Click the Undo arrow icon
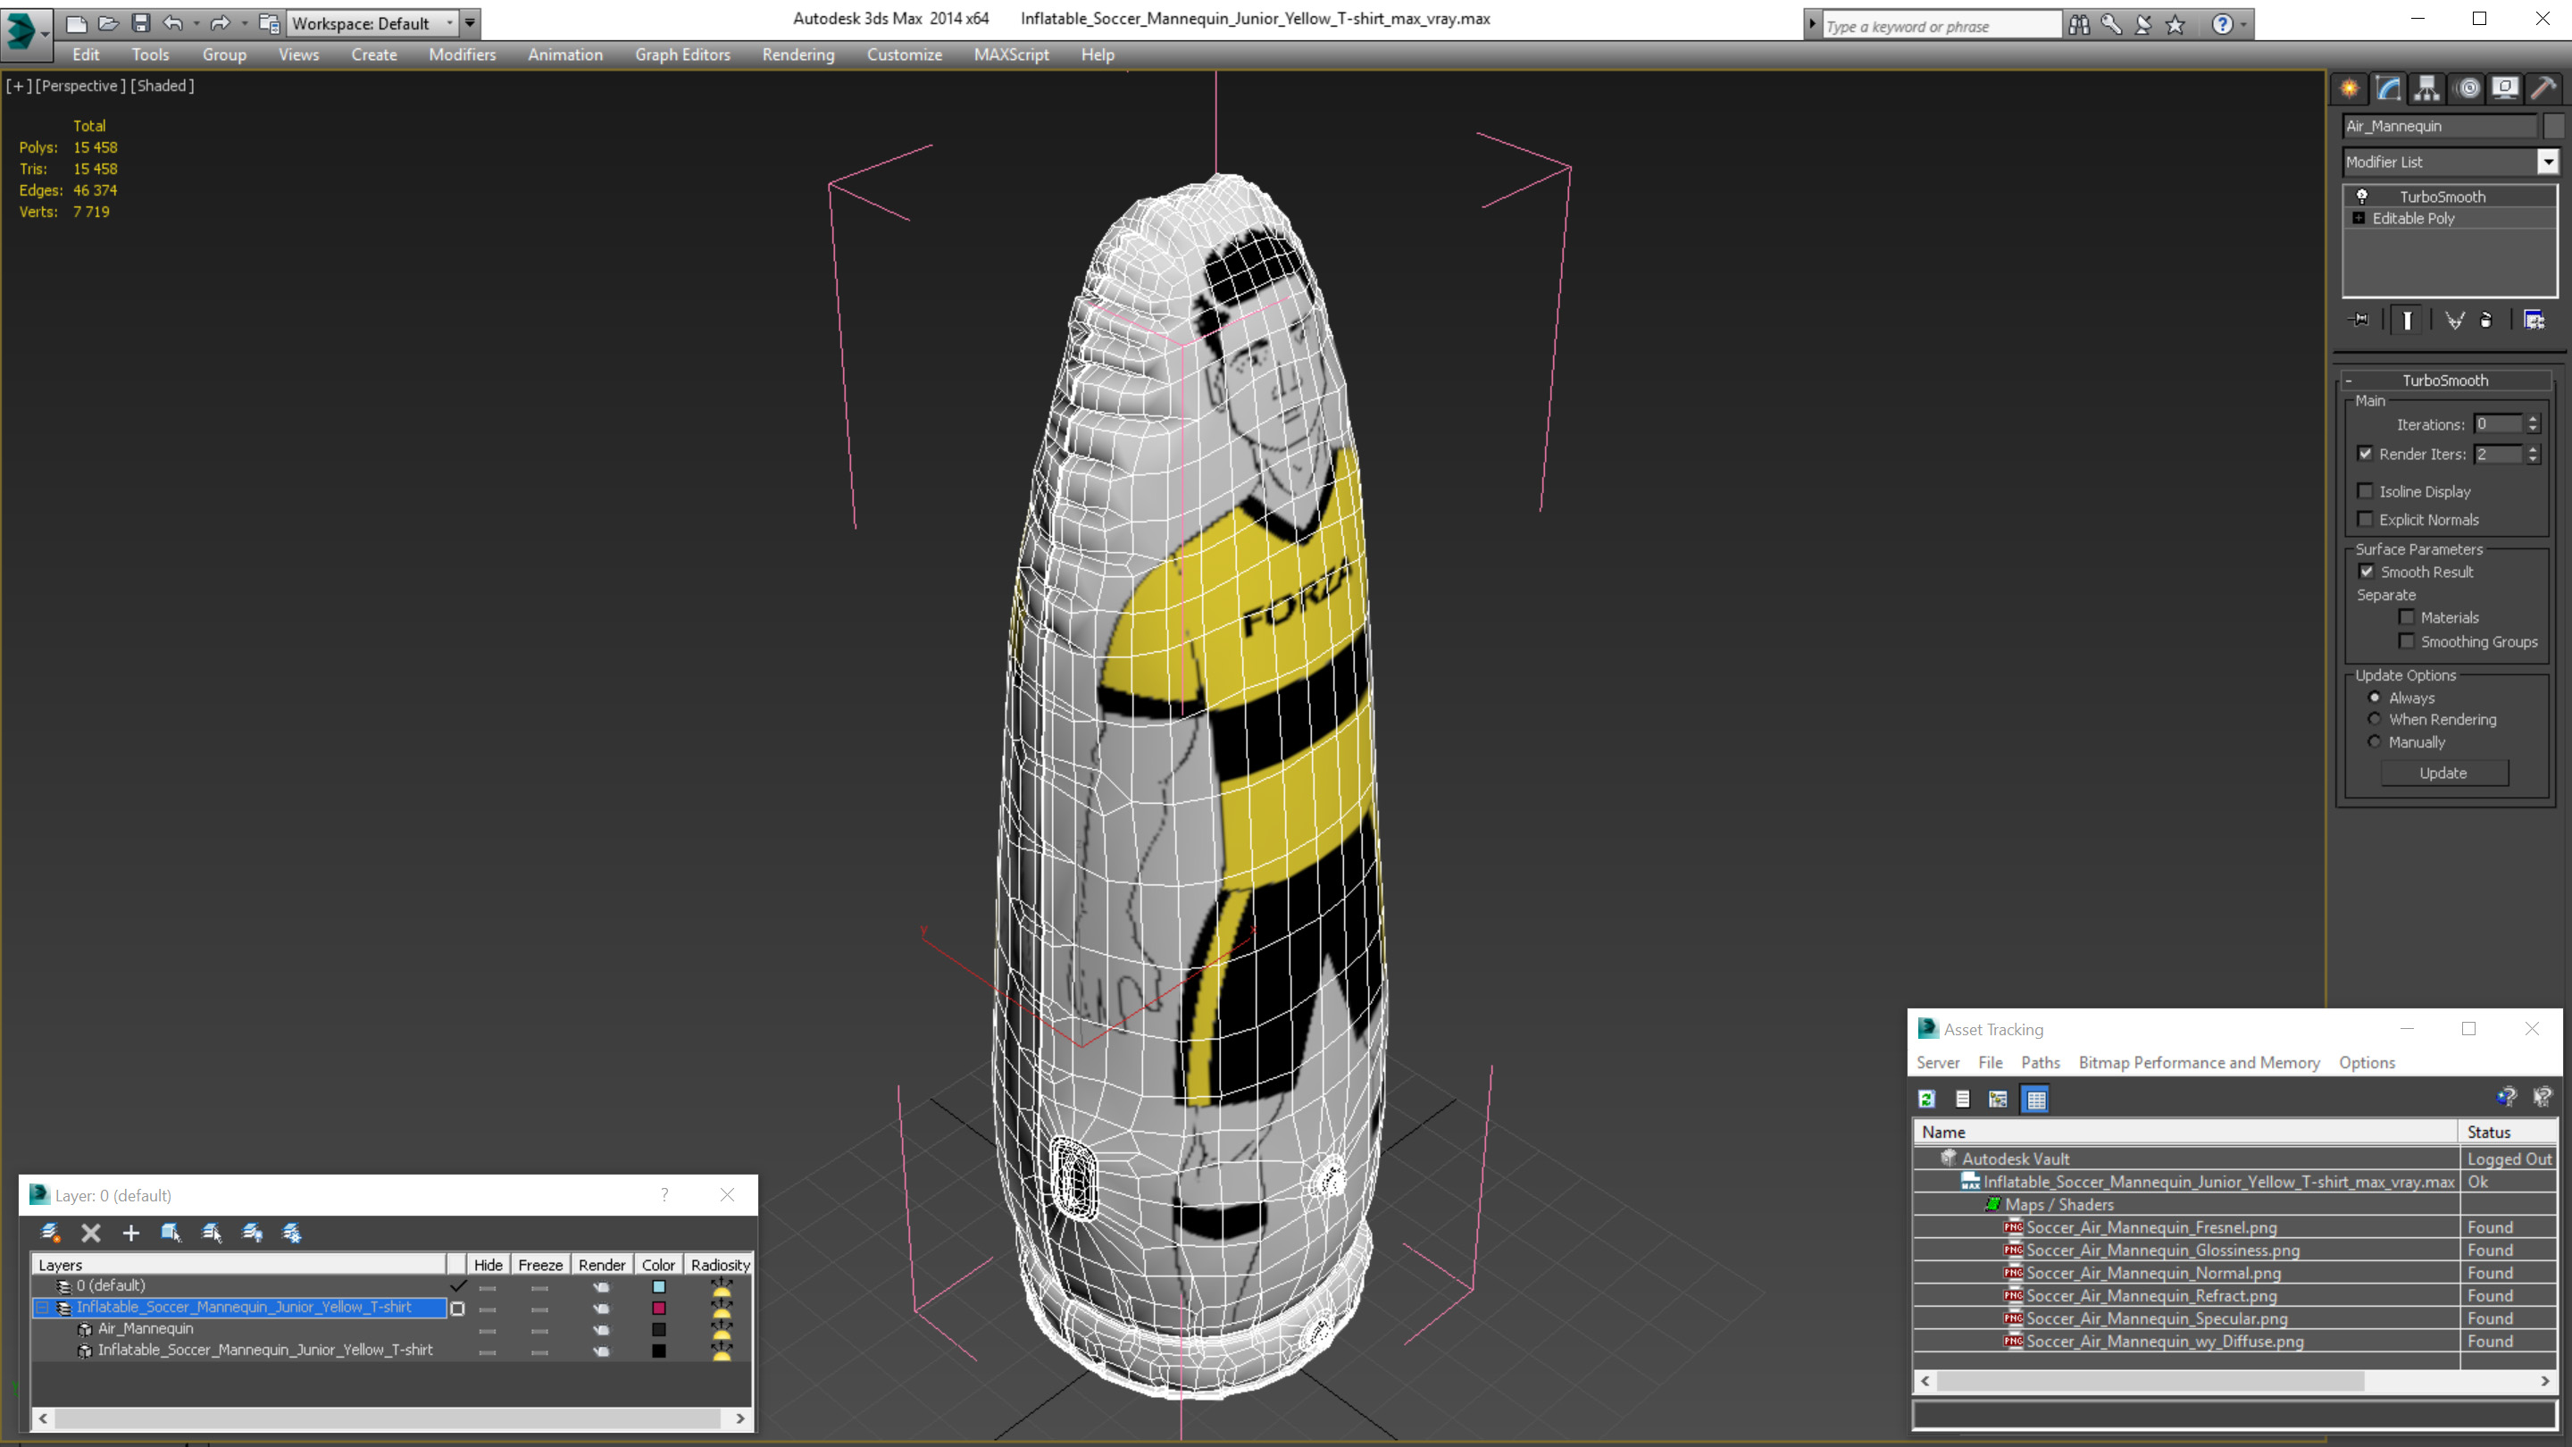This screenshot has height=1447, width=2572. (172, 23)
